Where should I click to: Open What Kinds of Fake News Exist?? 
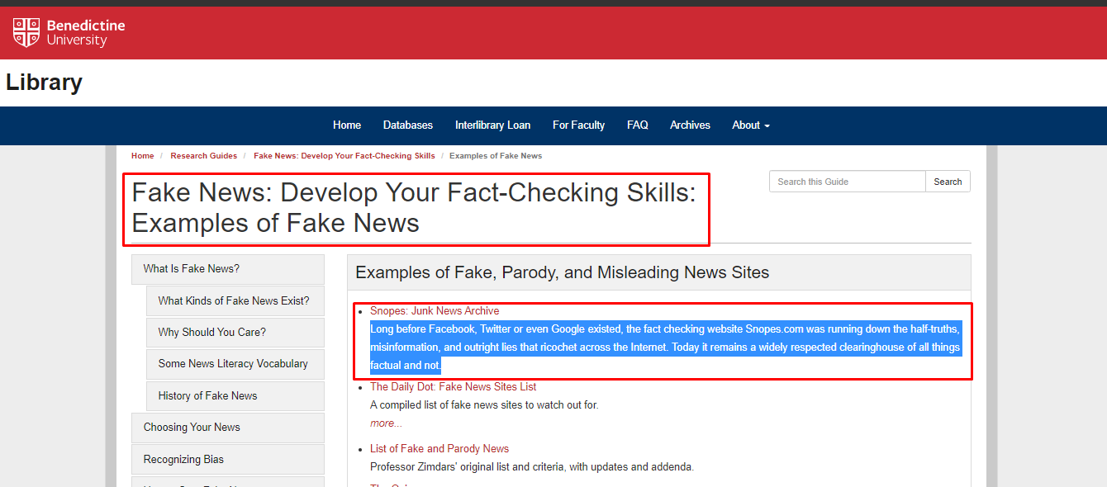(x=235, y=300)
